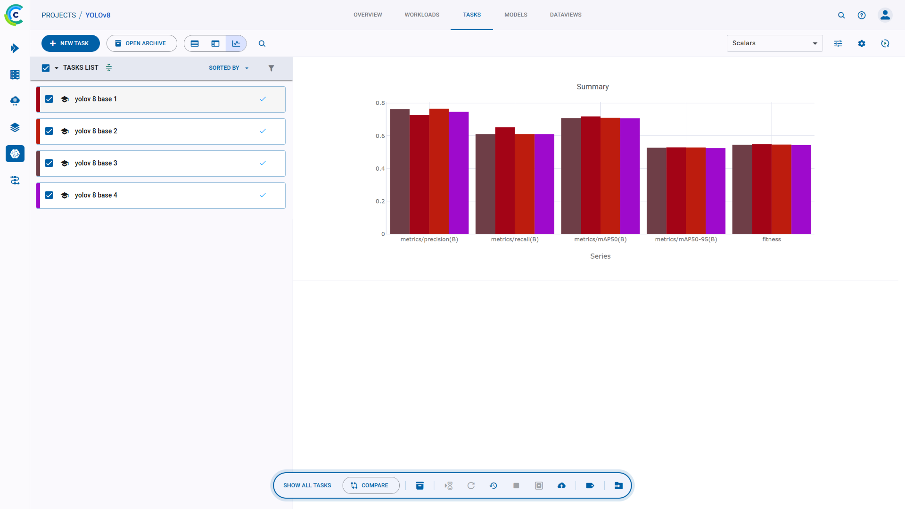Go to the WORKLOADS tab

pos(422,15)
